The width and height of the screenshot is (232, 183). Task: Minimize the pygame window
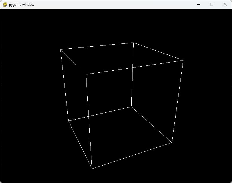tap(199, 4)
